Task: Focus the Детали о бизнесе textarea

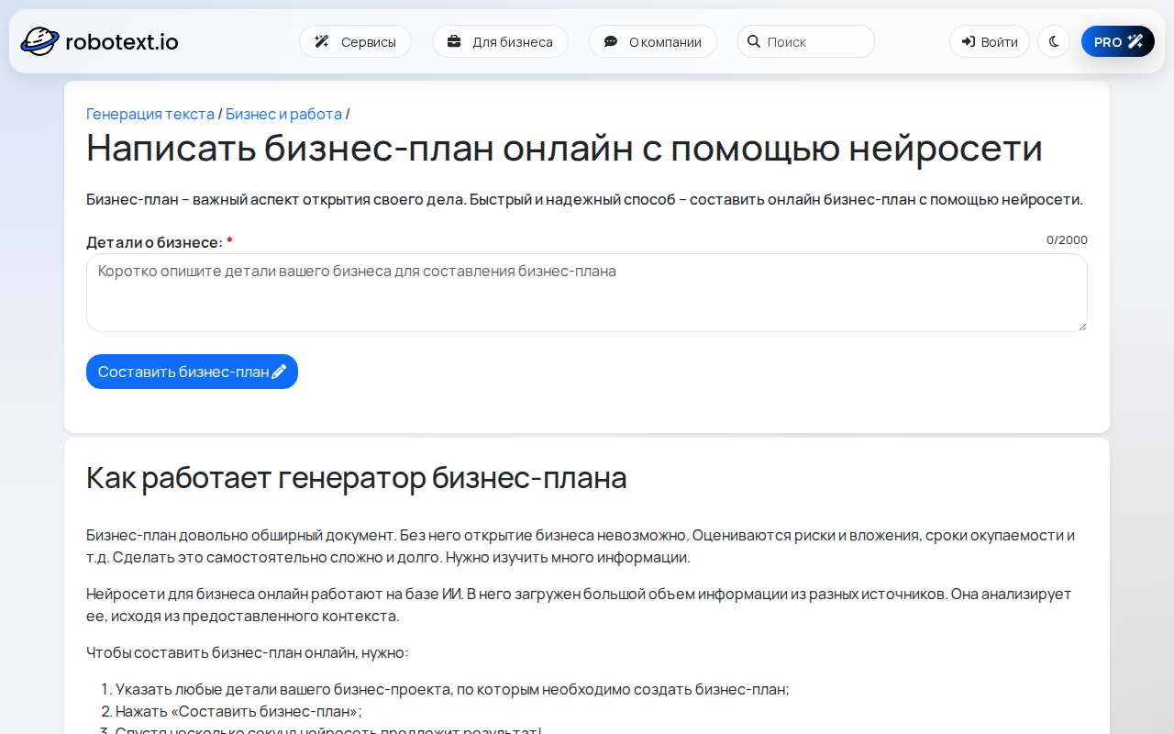Action: [587, 293]
